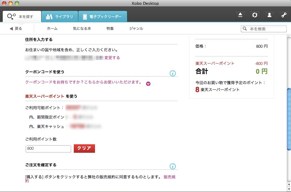Focus the 本を検索 search field
The image size is (291, 192).
264,29
